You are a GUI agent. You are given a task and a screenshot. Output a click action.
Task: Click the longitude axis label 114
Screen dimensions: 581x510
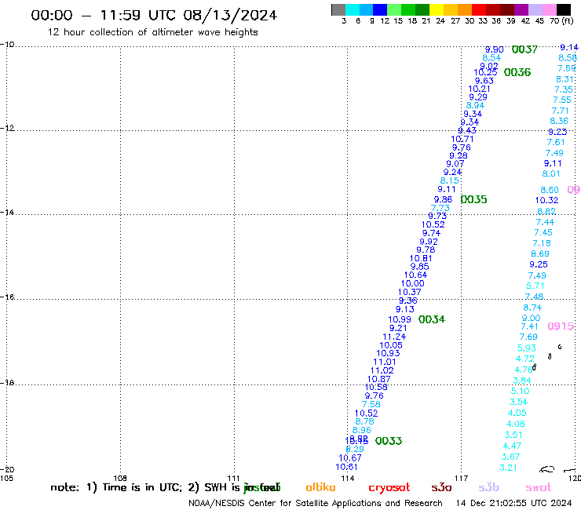pyautogui.click(x=348, y=478)
